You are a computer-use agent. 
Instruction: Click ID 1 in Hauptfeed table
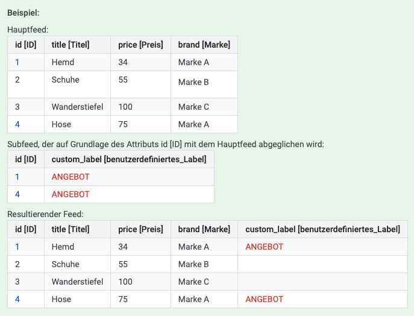tap(17, 62)
